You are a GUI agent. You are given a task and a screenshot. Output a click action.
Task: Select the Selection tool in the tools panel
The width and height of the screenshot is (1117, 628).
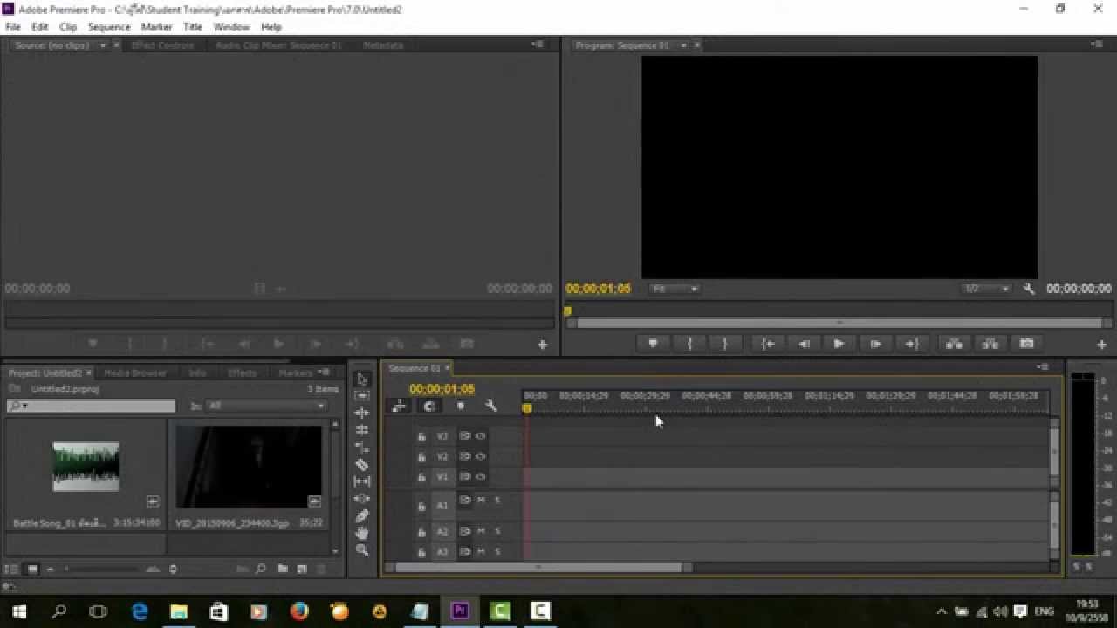pyautogui.click(x=362, y=379)
